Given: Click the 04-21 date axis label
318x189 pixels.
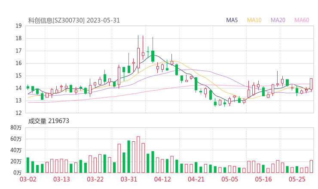Looking at the screenshot, I should [196, 179].
